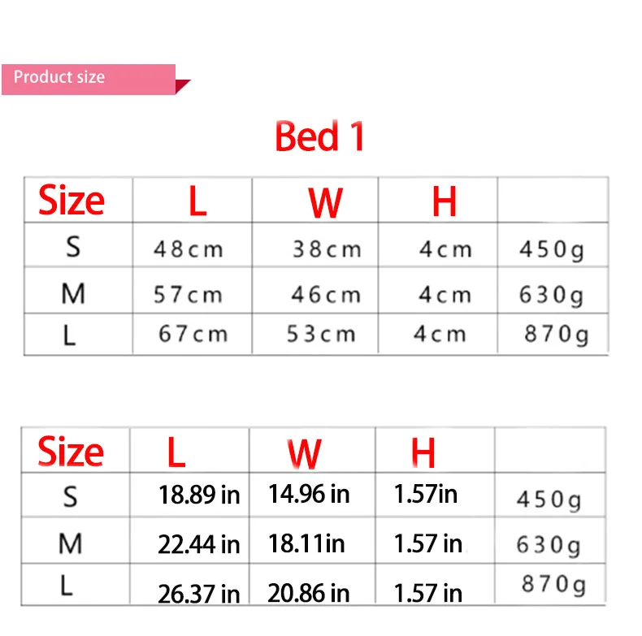Select the 26.37 in length cell

199,594
